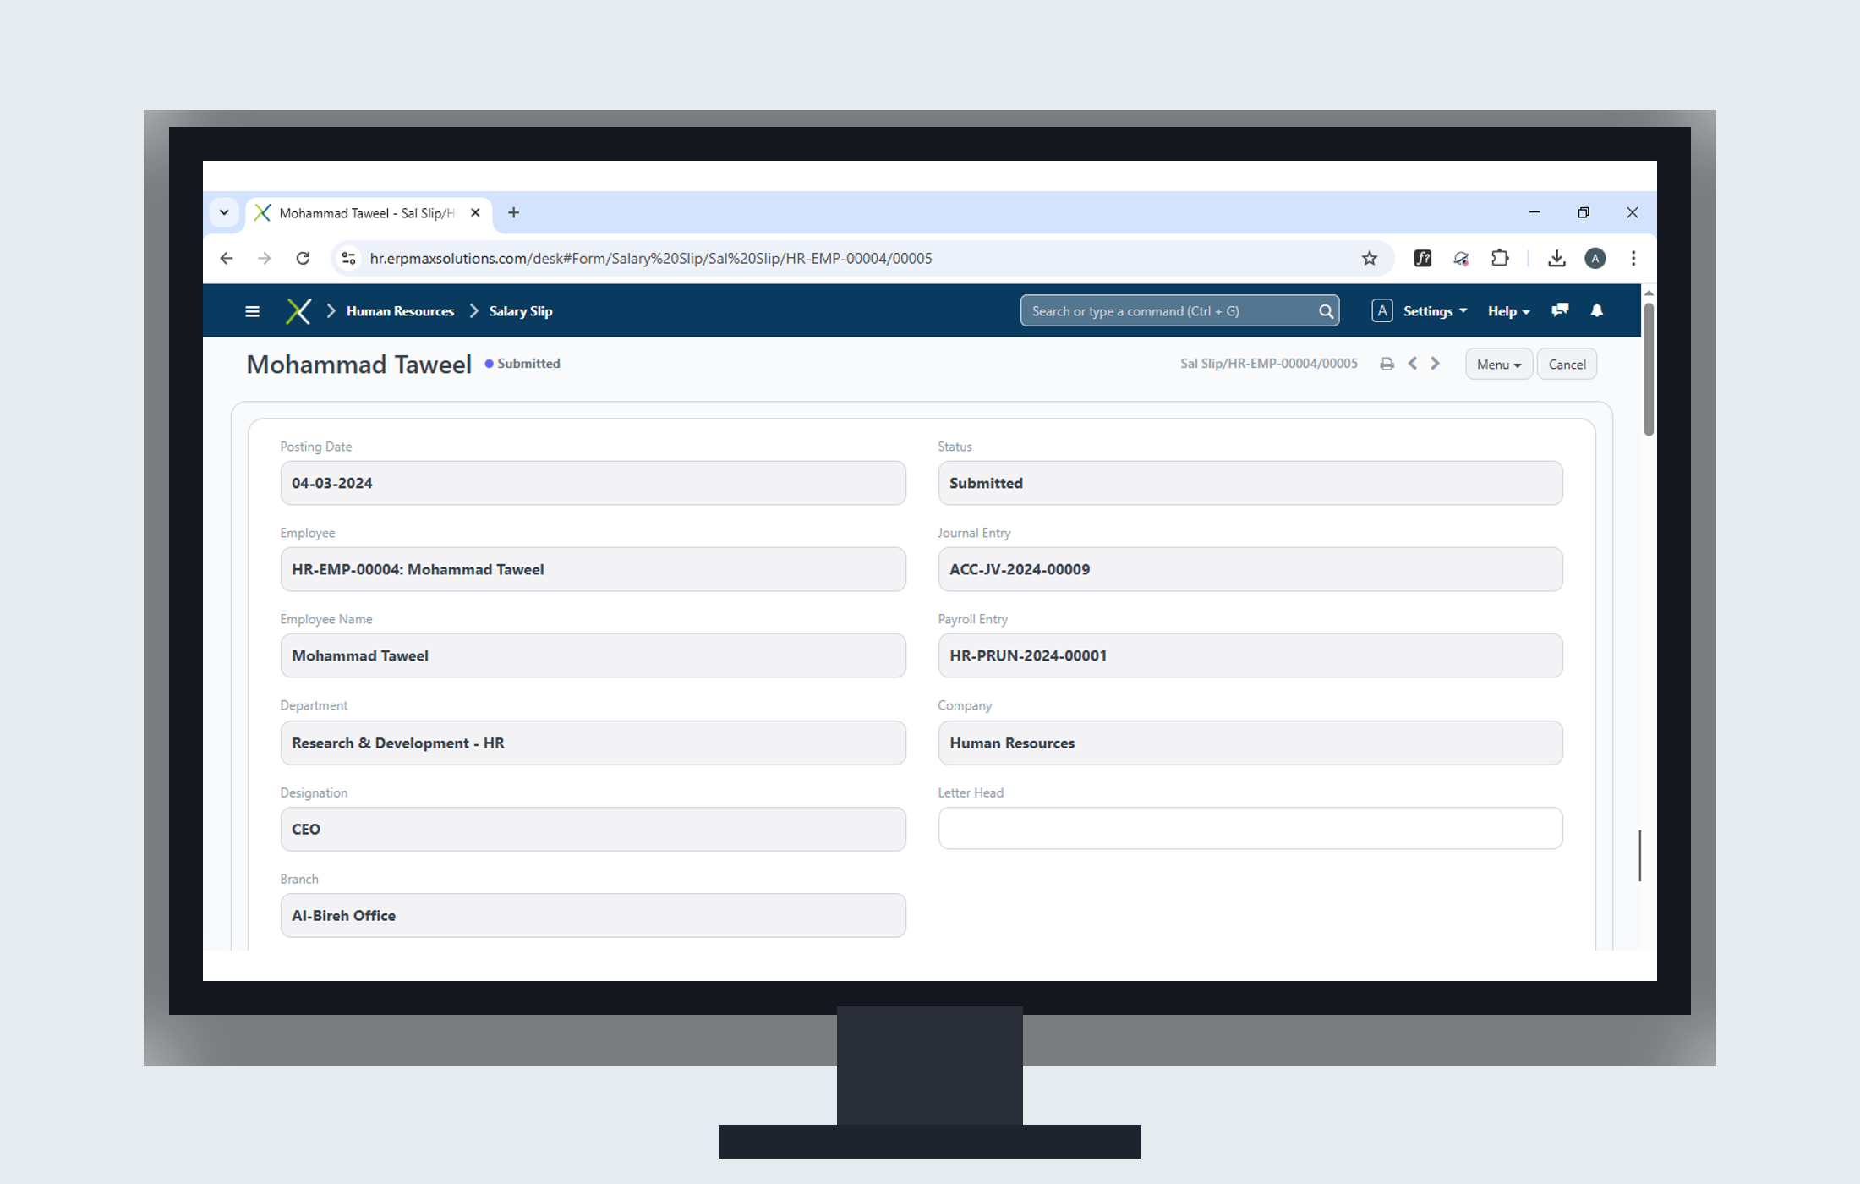Open browser downloads icon
Image resolution: width=1860 pixels, height=1184 pixels.
(1556, 259)
